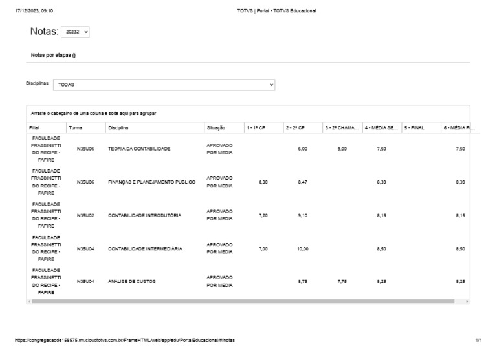Expand the Disciplinas TODAS combo box
The width and height of the screenshot is (497, 351).
pos(164,84)
